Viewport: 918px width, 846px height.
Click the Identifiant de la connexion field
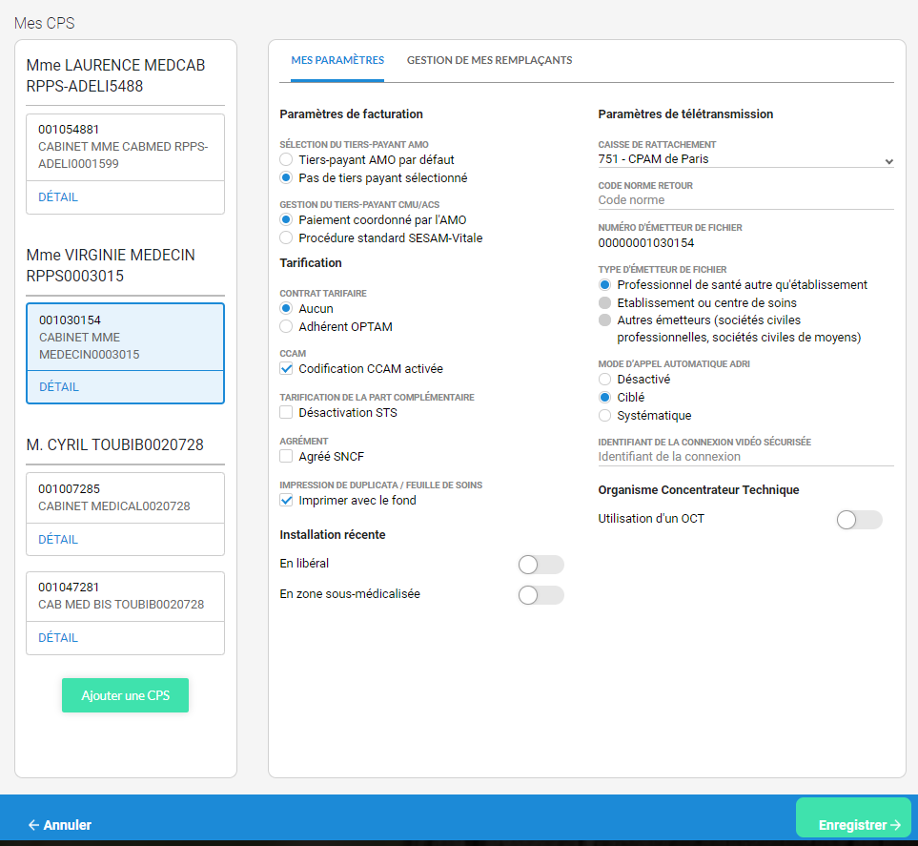click(x=745, y=457)
